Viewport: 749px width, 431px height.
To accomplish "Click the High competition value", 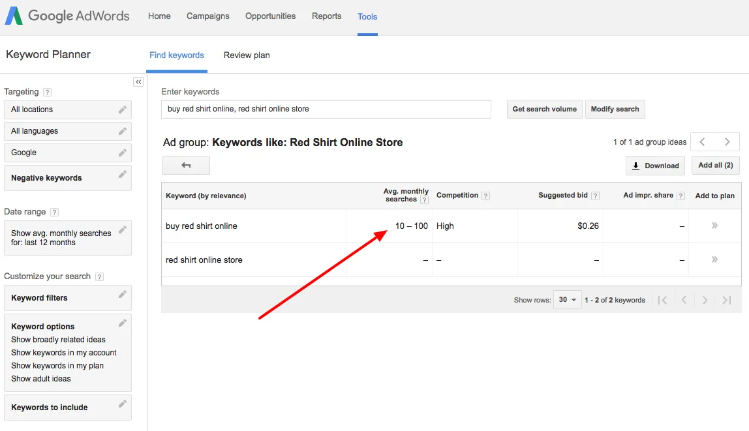I will [445, 226].
